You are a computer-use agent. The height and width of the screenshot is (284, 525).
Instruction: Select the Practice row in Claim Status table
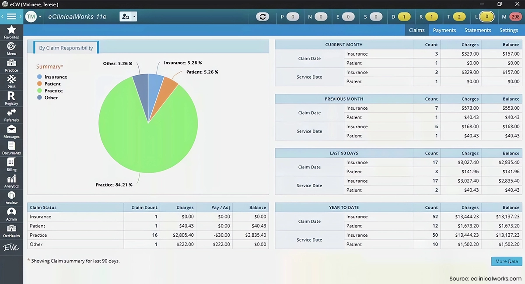coord(148,235)
